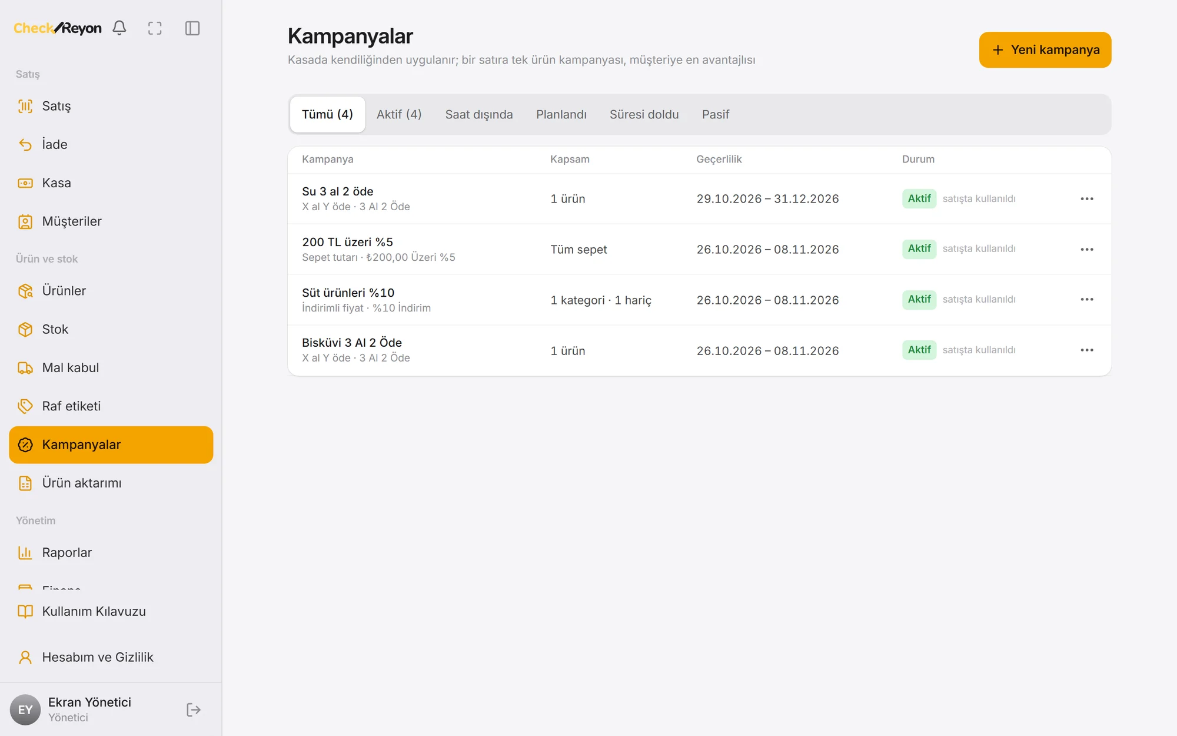Click the Ekran Yönetici user name

89,702
